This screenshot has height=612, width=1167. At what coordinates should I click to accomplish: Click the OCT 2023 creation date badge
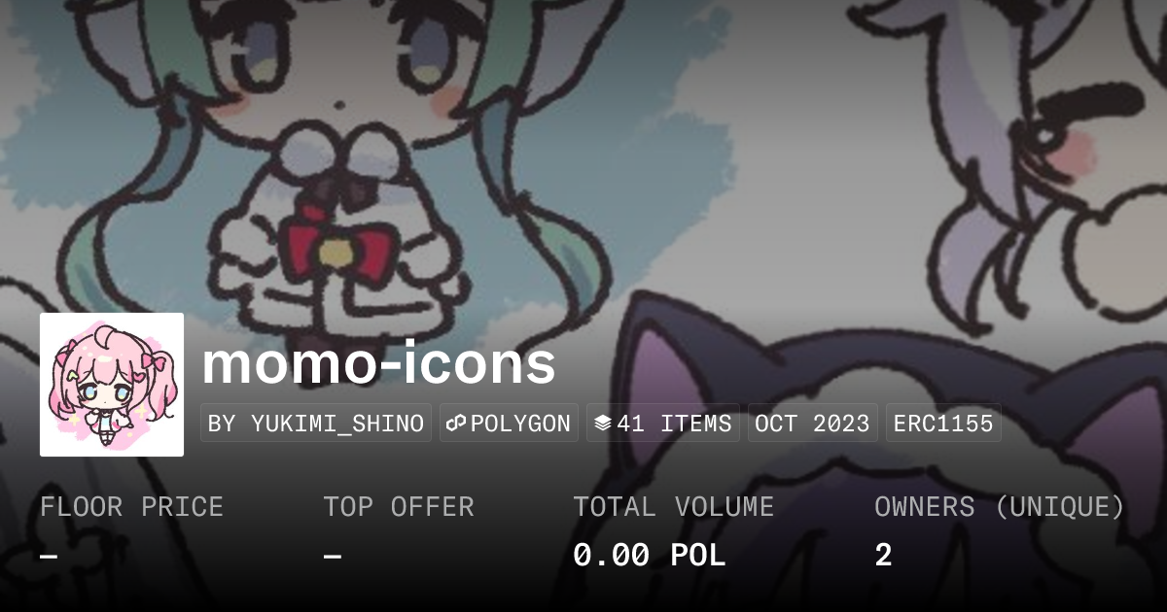coord(813,424)
